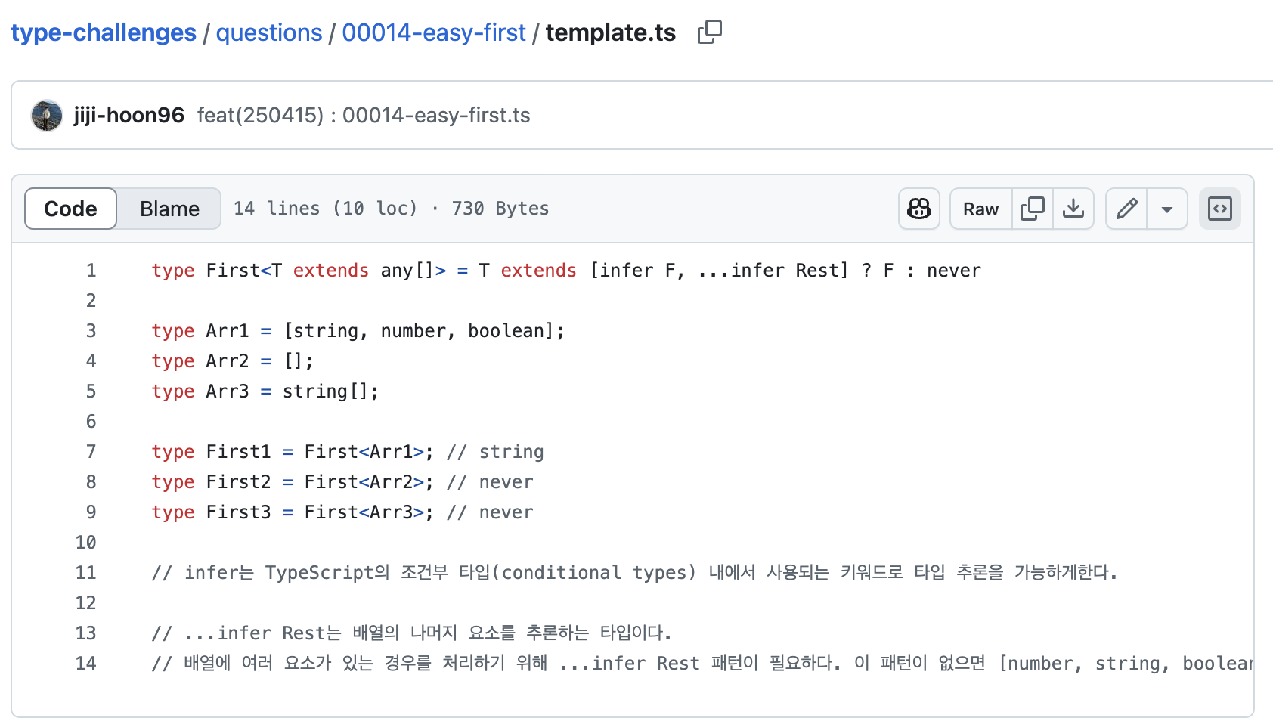
Task: Expand more edit options dropdown arrow
Action: [1166, 209]
